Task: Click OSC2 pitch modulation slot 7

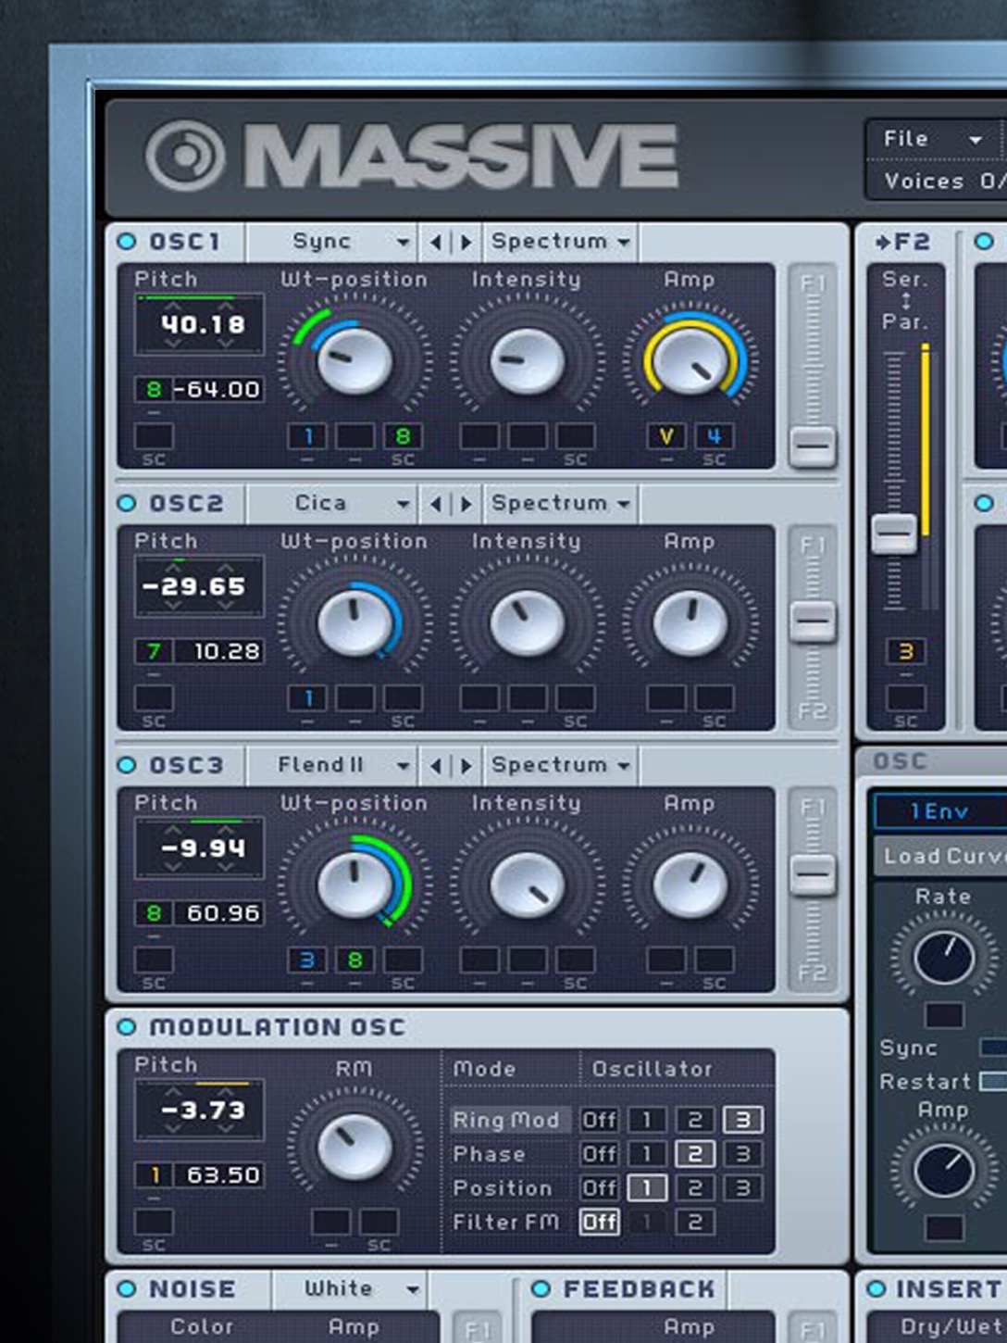Action: 154,651
